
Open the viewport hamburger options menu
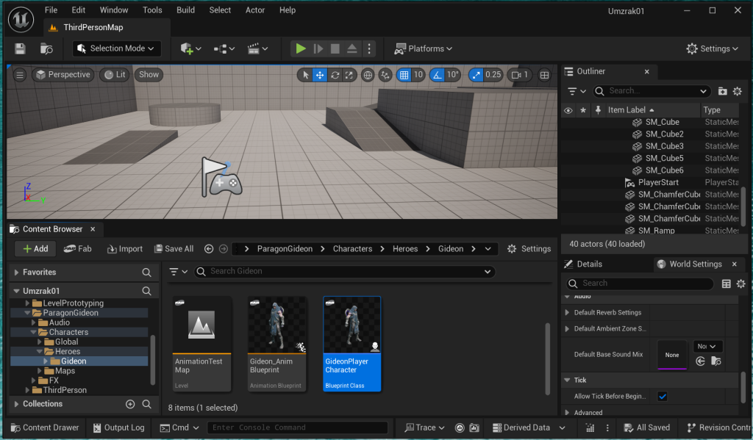pos(20,75)
